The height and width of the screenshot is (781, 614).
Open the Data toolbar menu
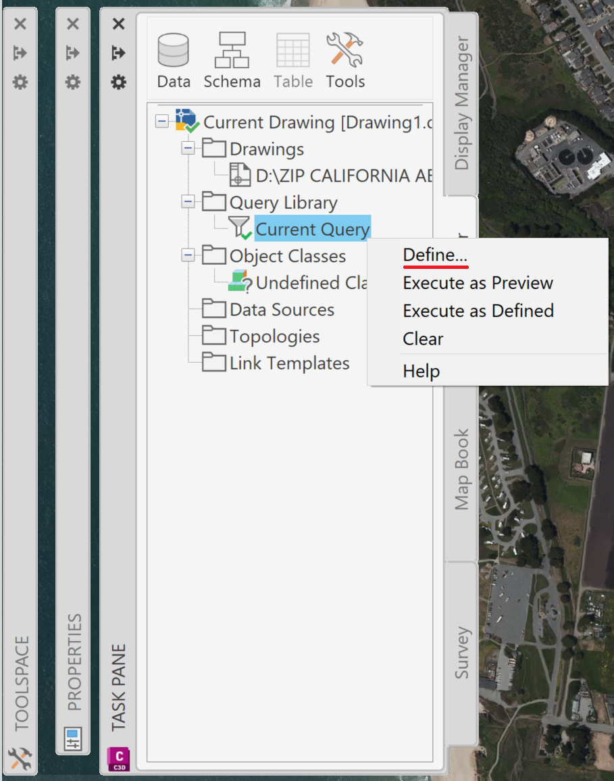(x=173, y=59)
